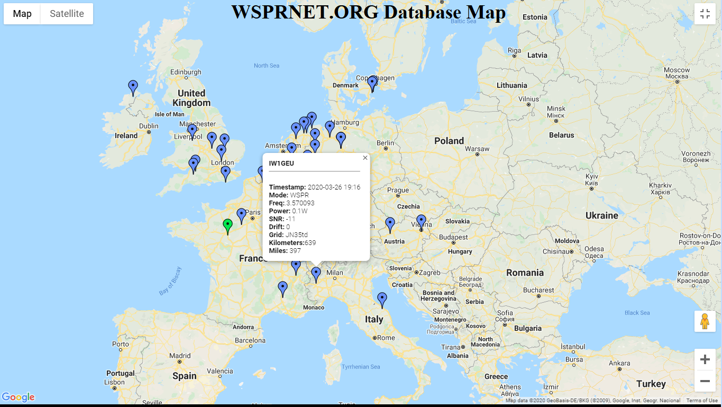Screen dimensions: 722x407
Task: Click the marker in central Italy
Action: pyautogui.click(x=382, y=300)
